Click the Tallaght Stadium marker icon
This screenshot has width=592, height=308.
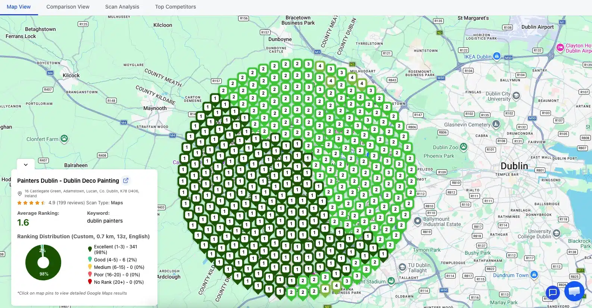pyautogui.click(x=391, y=281)
